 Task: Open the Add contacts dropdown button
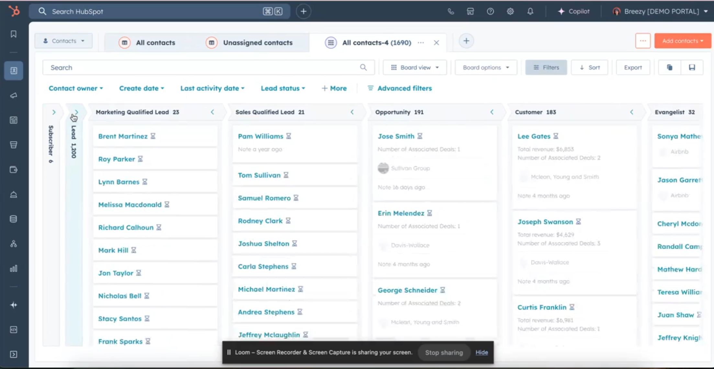coord(683,41)
